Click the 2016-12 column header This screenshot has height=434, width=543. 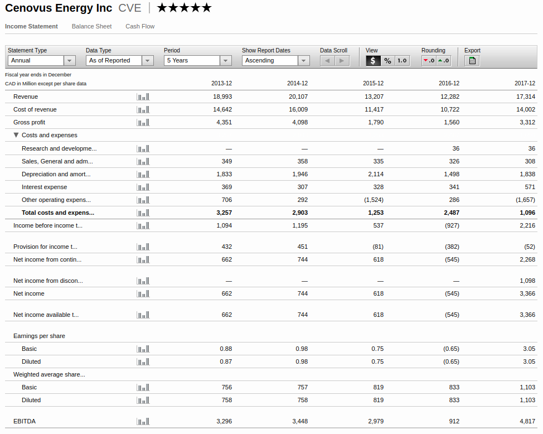(449, 83)
